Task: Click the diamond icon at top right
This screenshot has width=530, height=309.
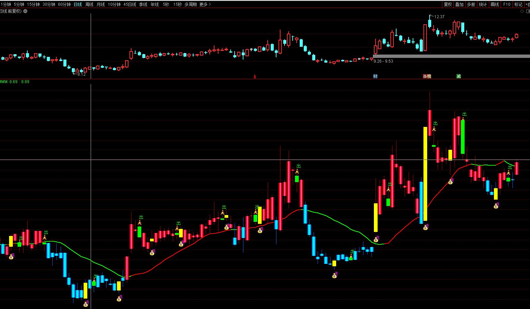Action: tap(522, 11)
